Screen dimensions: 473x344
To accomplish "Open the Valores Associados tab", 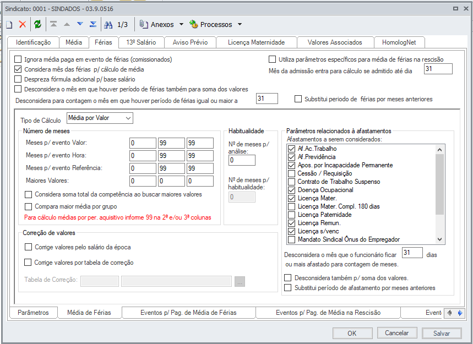I will tap(335, 42).
